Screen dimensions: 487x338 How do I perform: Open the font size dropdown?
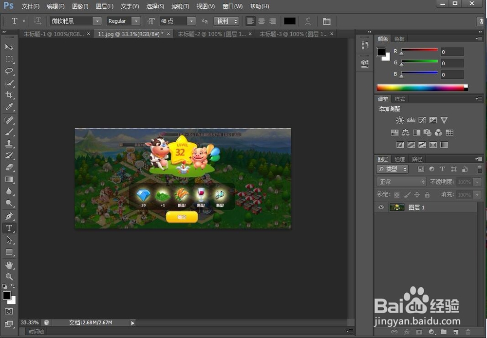coord(191,21)
